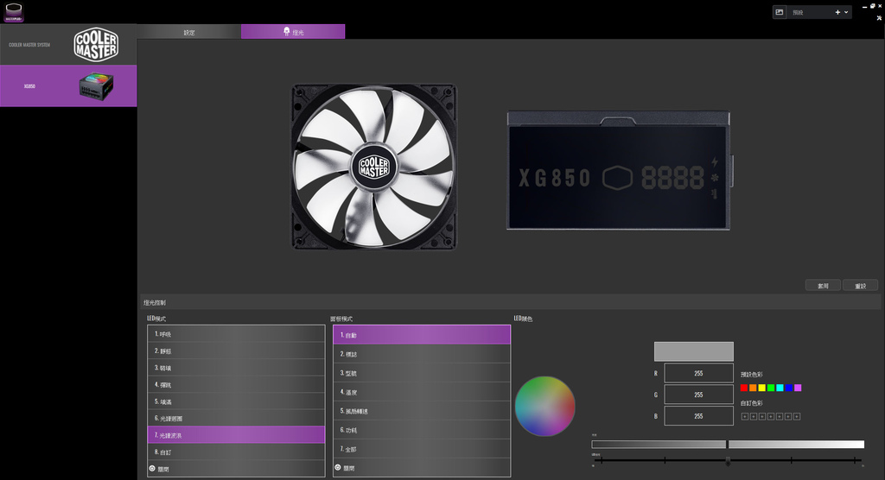Screen dimensions: 885x480
Task: Click the B value input field
Action: tap(698, 416)
